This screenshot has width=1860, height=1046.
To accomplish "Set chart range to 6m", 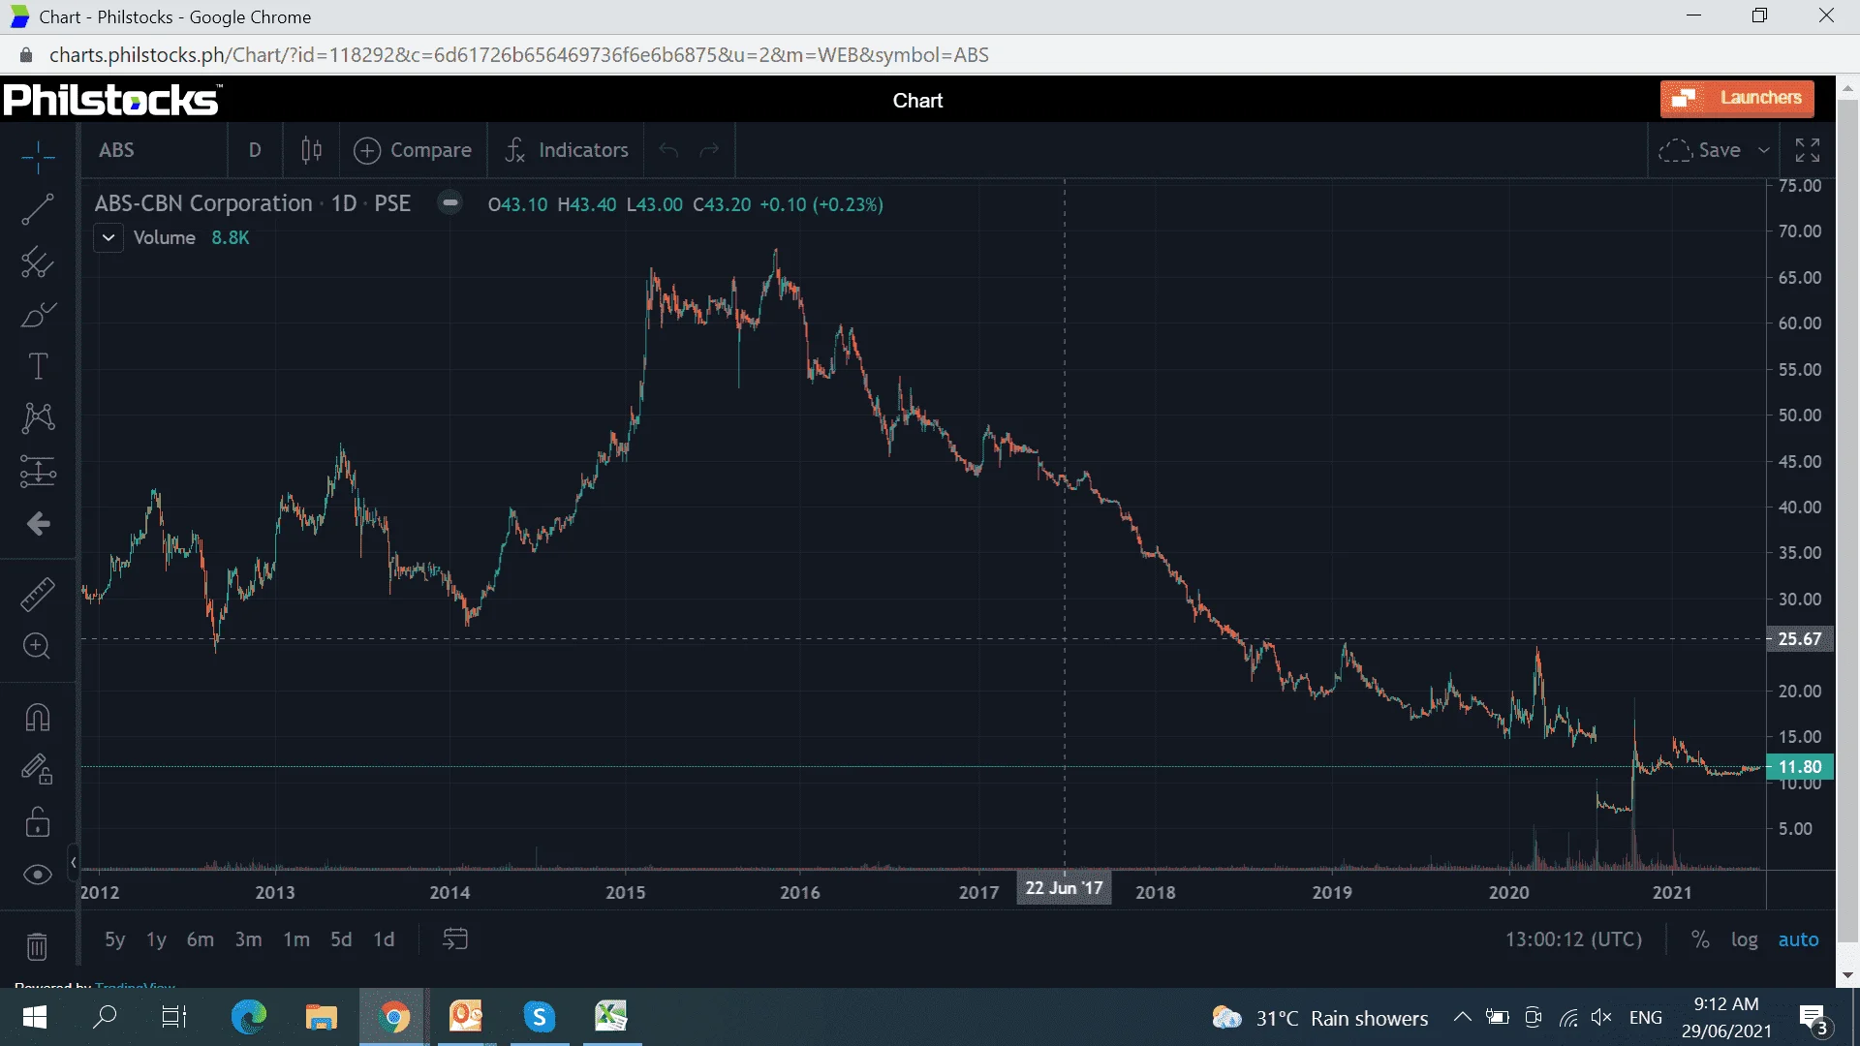I will click(x=201, y=939).
